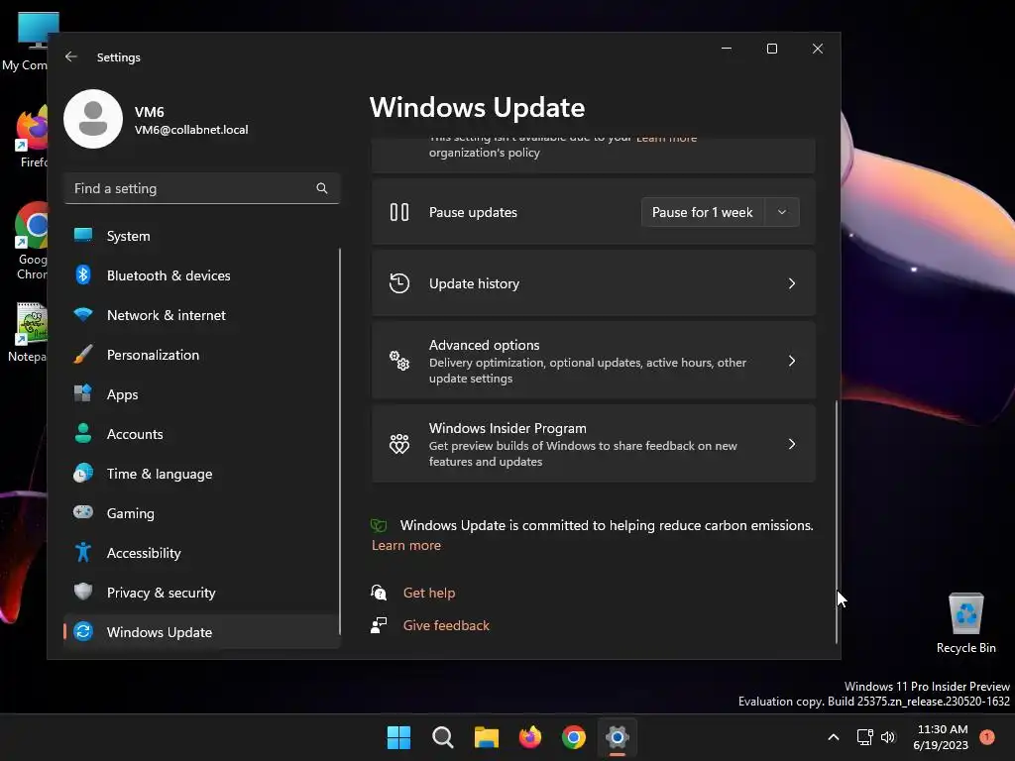The height and width of the screenshot is (761, 1015).
Task: Click the sidebar navigation scrollbar
Action: (x=340, y=441)
